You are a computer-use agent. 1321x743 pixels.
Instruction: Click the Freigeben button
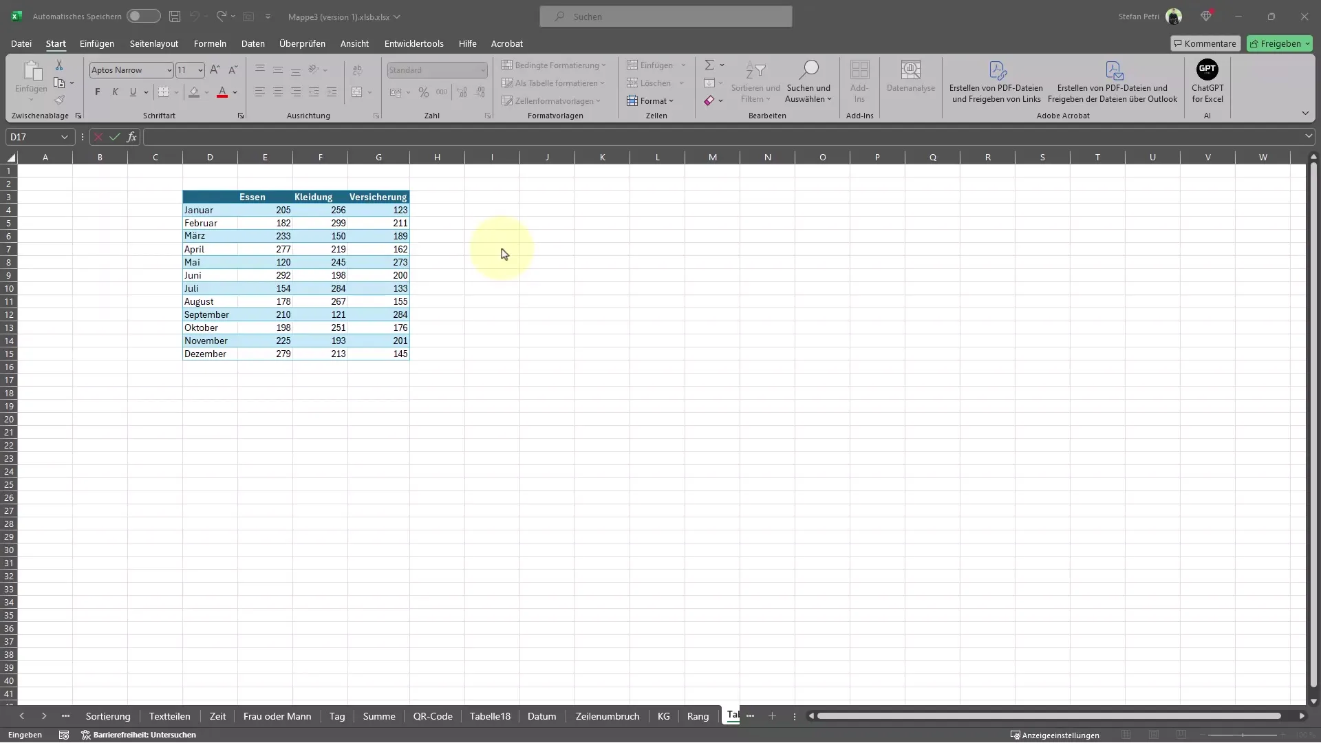pyautogui.click(x=1278, y=43)
